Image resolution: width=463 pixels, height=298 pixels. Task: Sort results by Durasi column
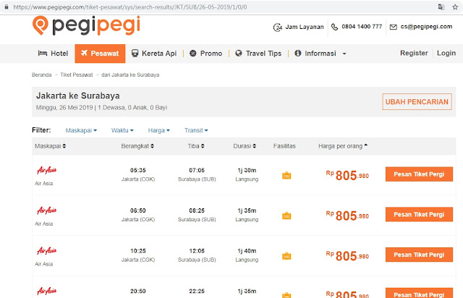pyautogui.click(x=245, y=146)
